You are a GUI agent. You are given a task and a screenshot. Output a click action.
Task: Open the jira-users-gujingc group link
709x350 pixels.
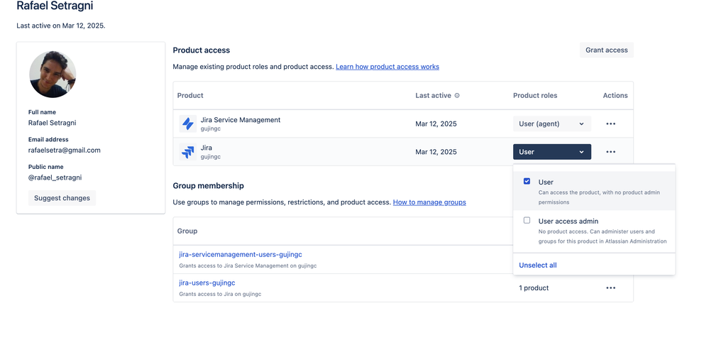(207, 283)
